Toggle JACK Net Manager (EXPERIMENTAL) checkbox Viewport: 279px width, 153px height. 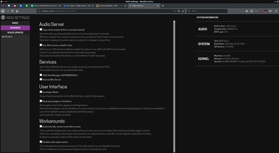pos(41,75)
